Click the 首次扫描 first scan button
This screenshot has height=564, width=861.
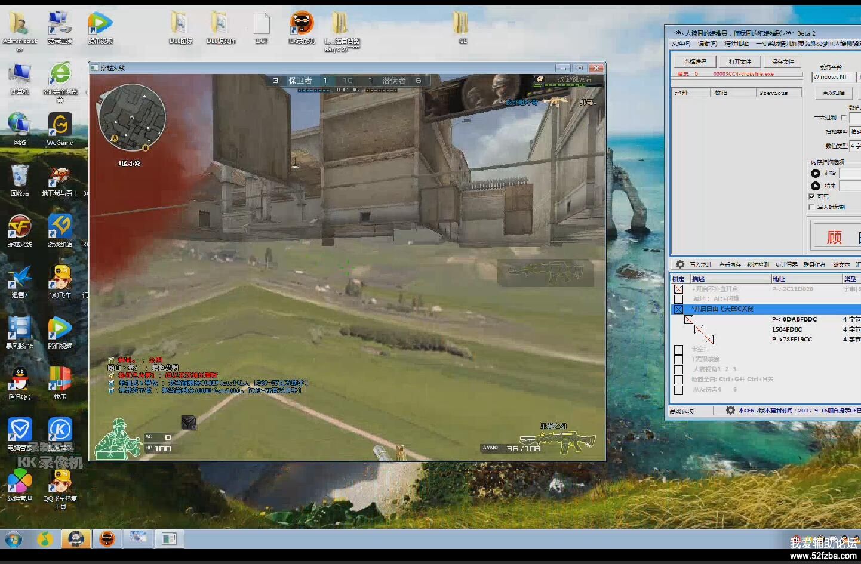(834, 93)
